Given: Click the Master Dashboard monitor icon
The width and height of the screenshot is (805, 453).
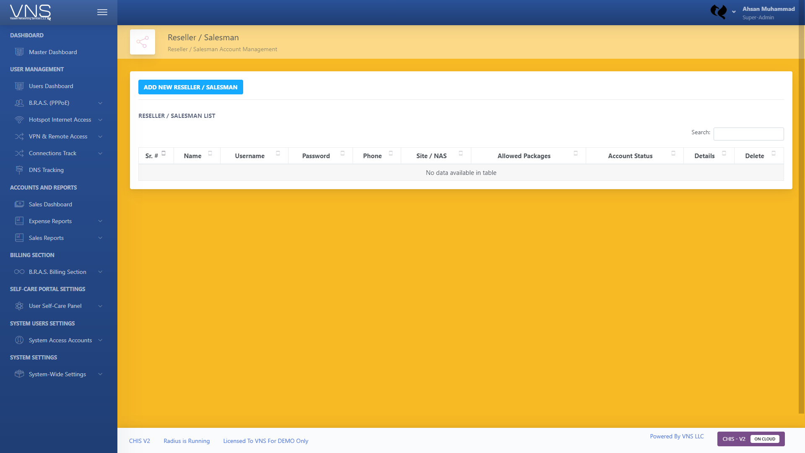Looking at the screenshot, I should (19, 52).
